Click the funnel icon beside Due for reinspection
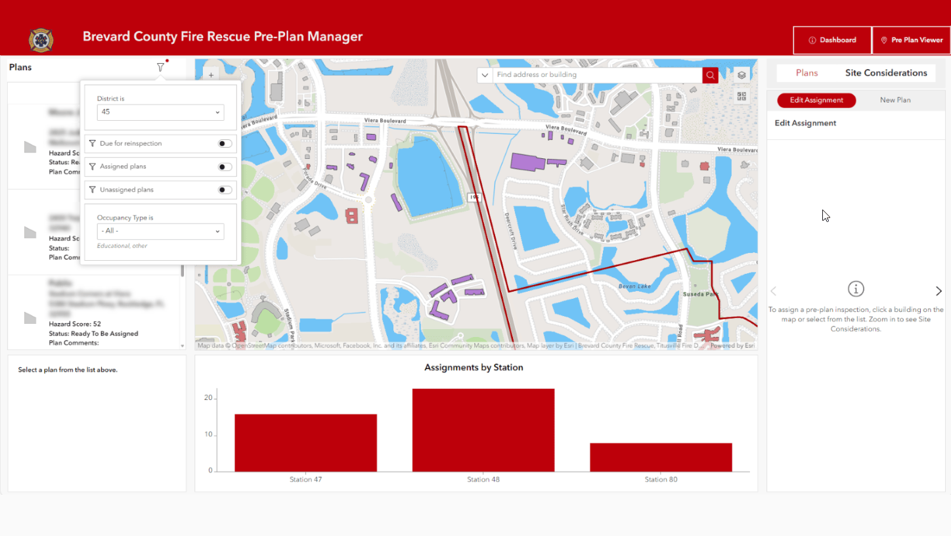This screenshot has height=536, width=951. (91, 143)
